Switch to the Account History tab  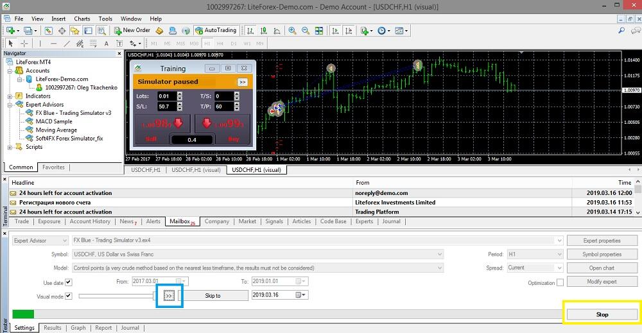point(90,221)
